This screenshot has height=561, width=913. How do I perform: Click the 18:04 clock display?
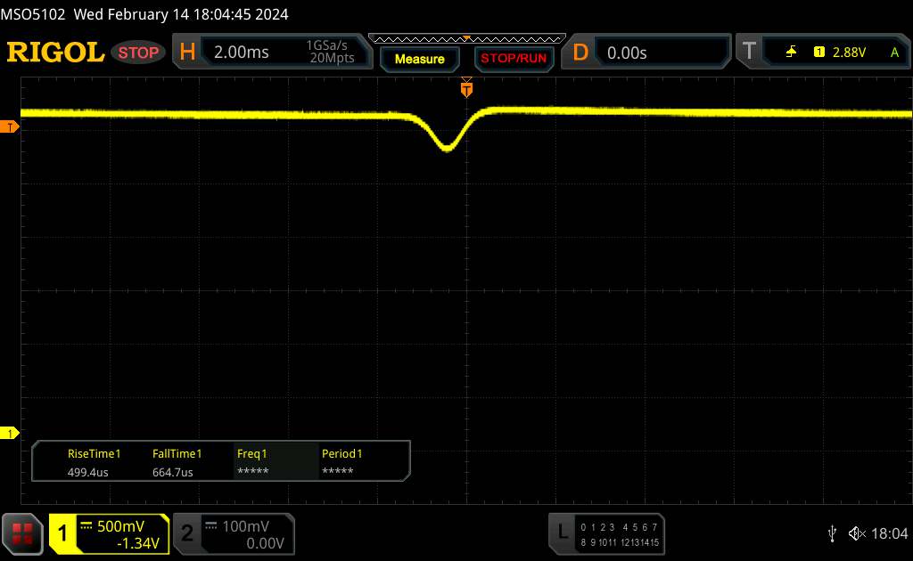pyautogui.click(x=889, y=533)
